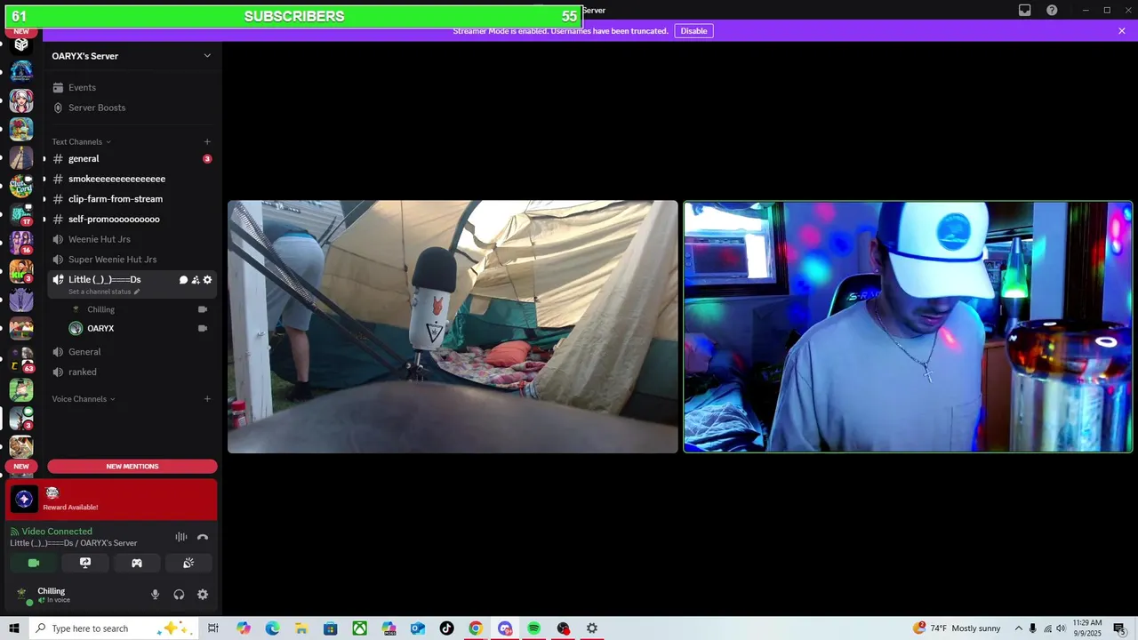Open the Windows notification center
1138x640 pixels.
coord(1119,628)
